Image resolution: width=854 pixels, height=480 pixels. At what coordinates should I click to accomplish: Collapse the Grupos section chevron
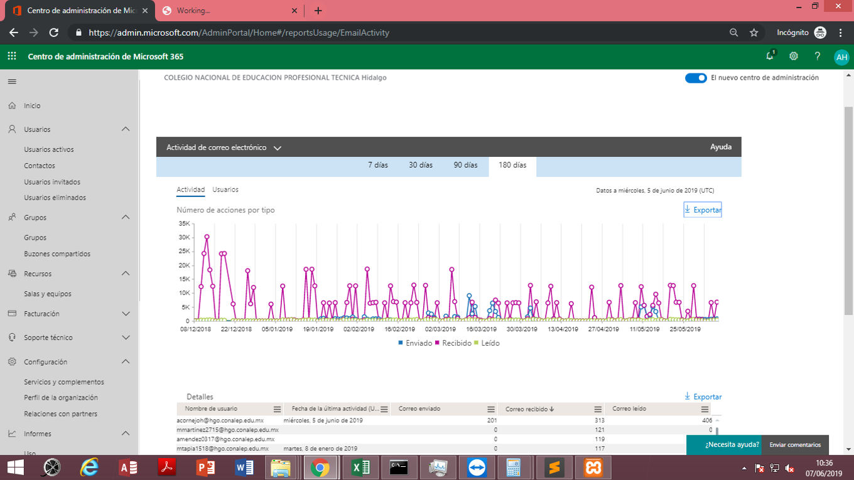tap(126, 217)
